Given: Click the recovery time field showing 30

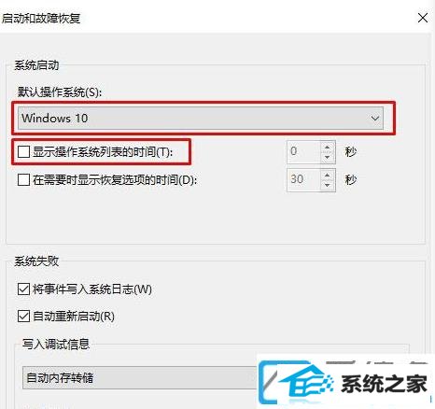Looking at the screenshot, I should point(304,180).
